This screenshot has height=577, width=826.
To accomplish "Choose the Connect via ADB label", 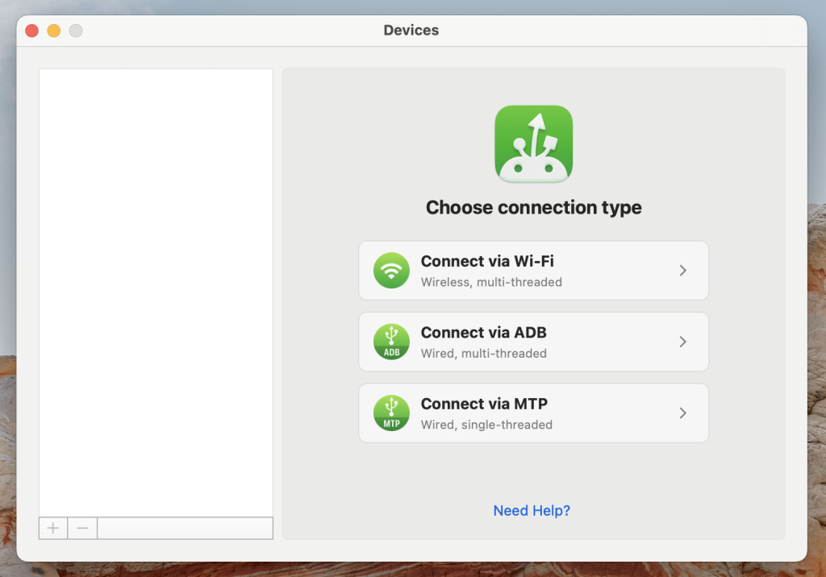I will (x=483, y=333).
